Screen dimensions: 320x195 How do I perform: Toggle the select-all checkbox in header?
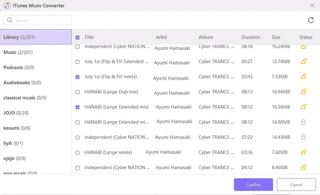coord(78,37)
